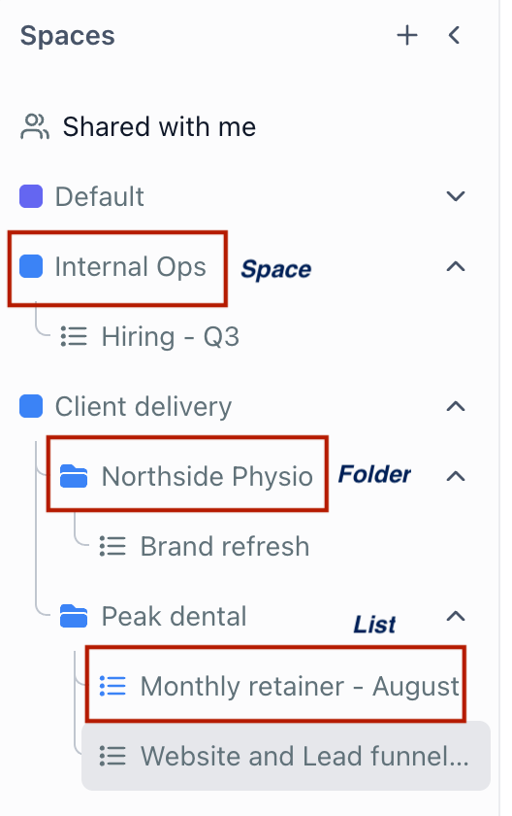The height and width of the screenshot is (816, 512).
Task: Click the list icon for Website and Lead funnel
Action: point(112,756)
